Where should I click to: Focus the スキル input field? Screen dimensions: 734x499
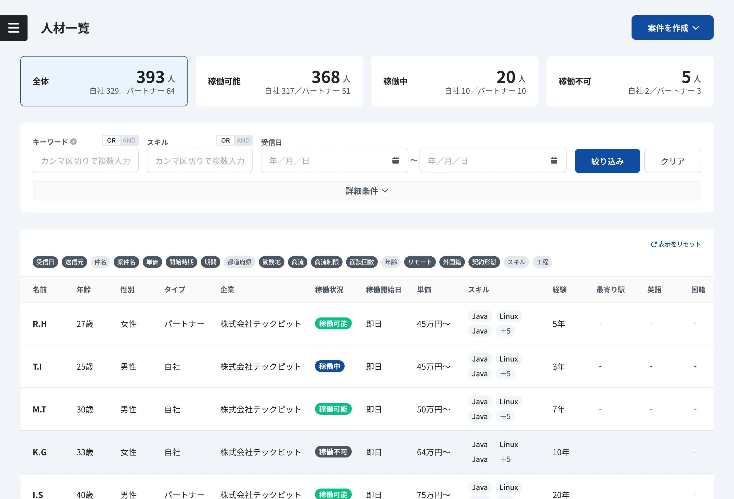200,161
